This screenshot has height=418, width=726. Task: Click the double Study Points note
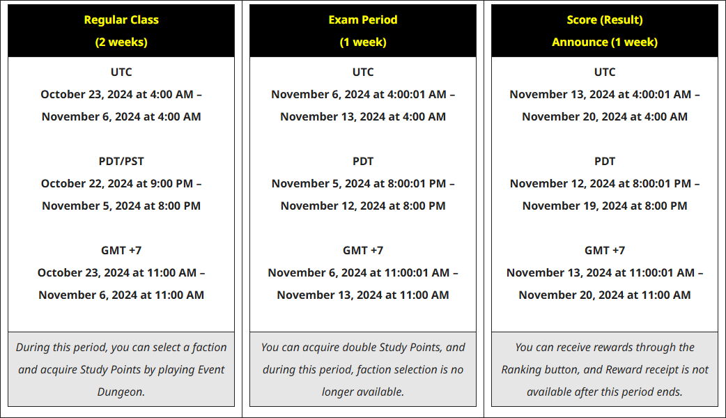point(363,369)
